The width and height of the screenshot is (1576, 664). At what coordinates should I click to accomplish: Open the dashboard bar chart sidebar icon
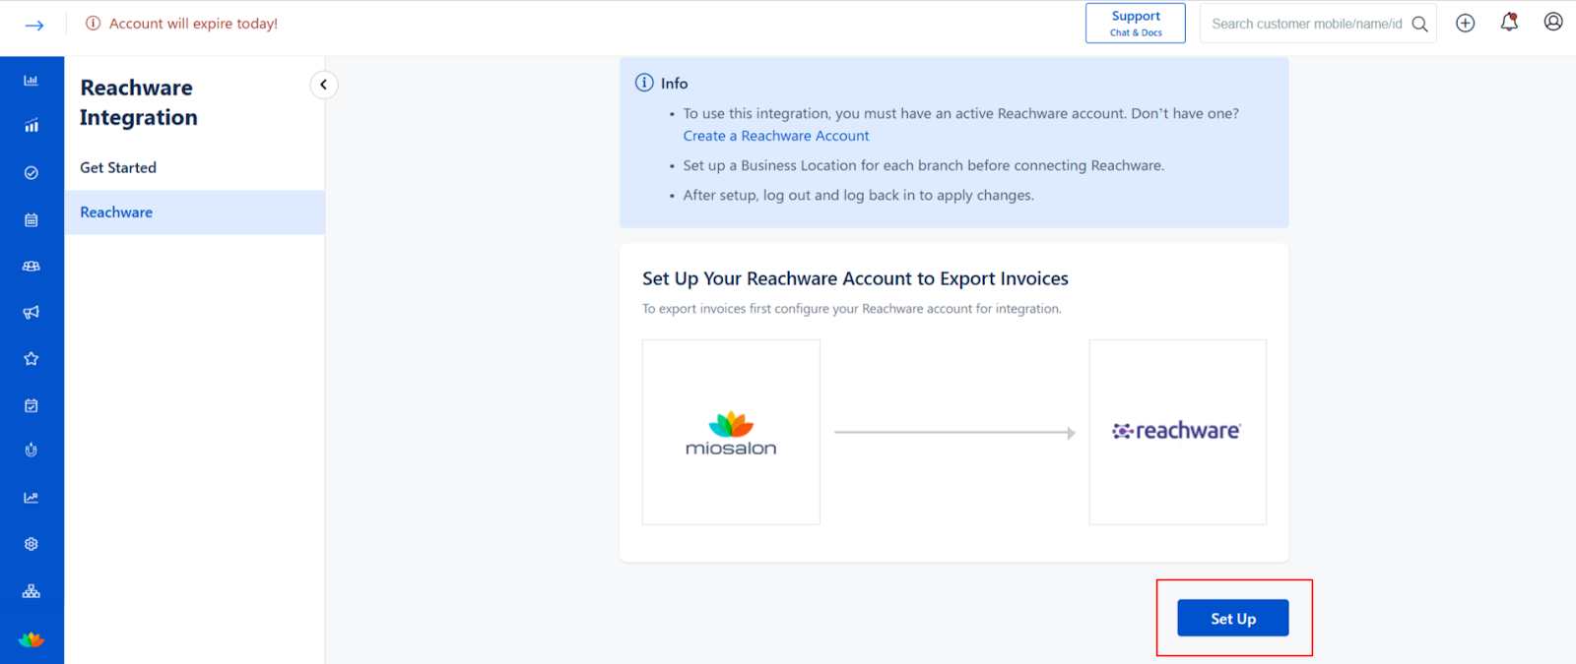pyautogui.click(x=32, y=80)
